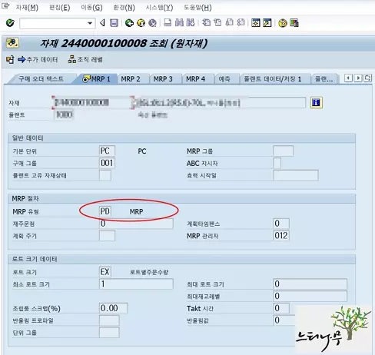Click the empty MRP 그룹 field
Image resolution: width=375 pixels, height=355 pixels.
click(x=283, y=151)
